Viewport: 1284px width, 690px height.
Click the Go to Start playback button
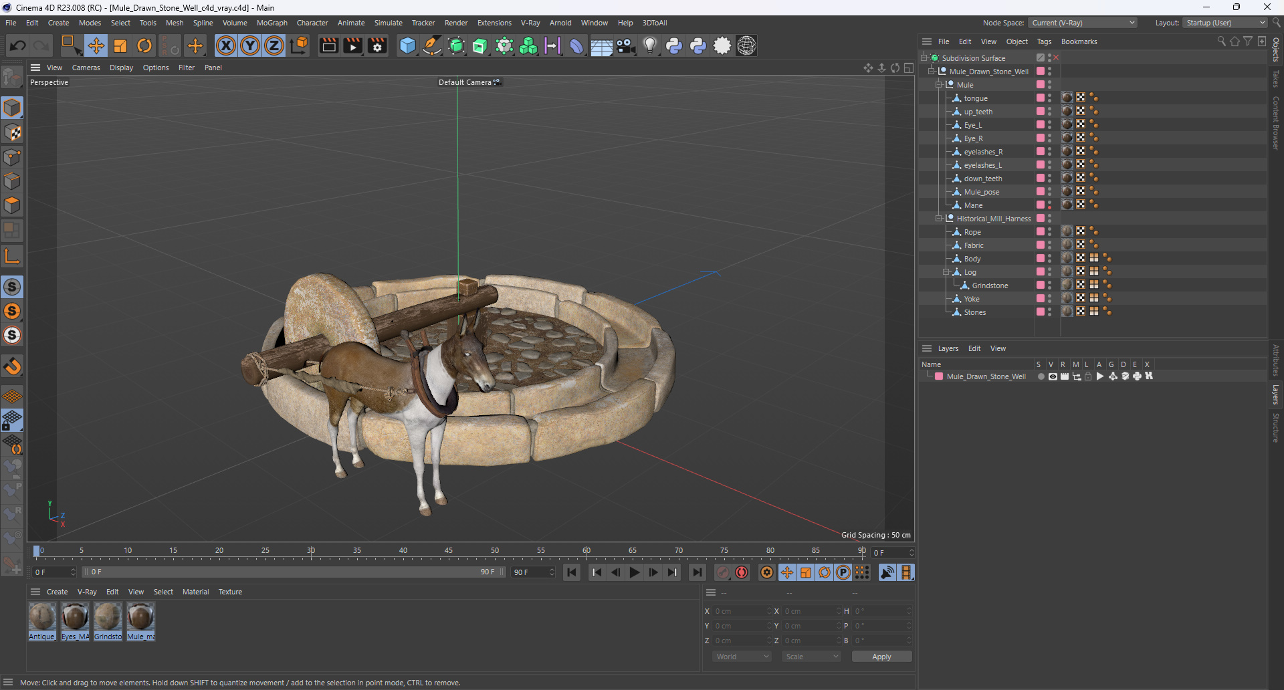(x=572, y=572)
